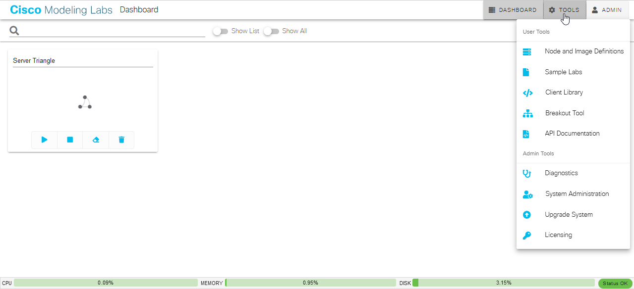The width and height of the screenshot is (634, 289).
Task: Open the Tools dropdown menu
Action: pyautogui.click(x=564, y=9)
